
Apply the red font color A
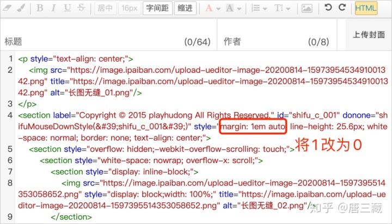point(209,8)
